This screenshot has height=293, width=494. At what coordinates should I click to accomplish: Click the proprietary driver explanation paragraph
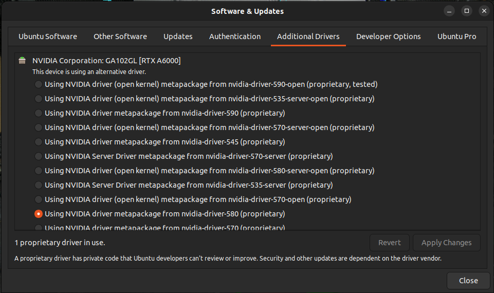[228, 259]
